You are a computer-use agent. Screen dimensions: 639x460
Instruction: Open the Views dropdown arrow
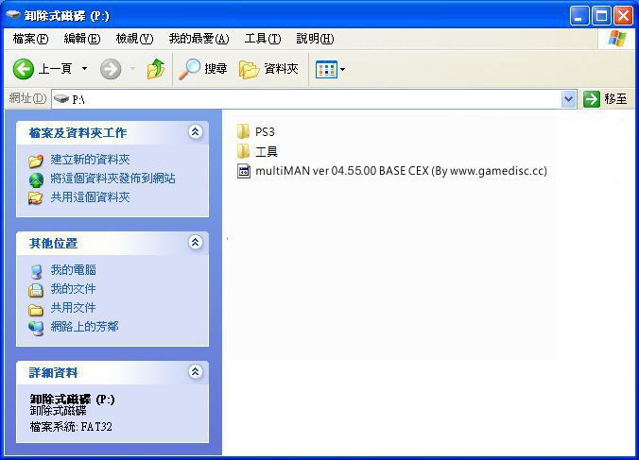point(343,70)
